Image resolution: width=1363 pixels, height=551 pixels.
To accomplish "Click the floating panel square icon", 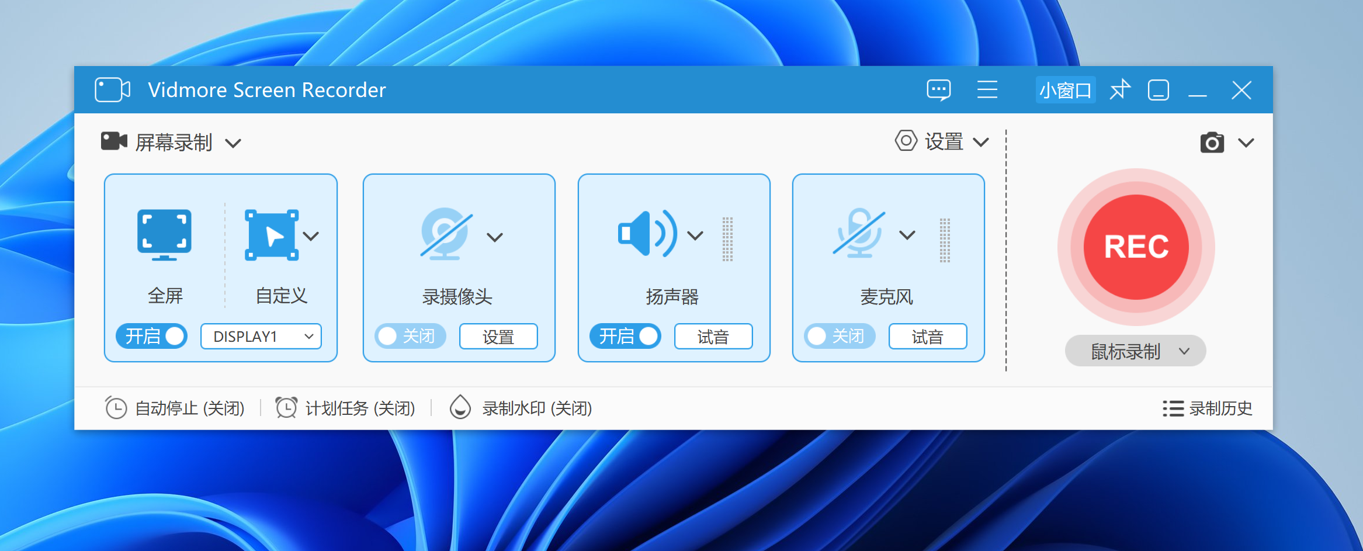I will pyautogui.click(x=1158, y=90).
